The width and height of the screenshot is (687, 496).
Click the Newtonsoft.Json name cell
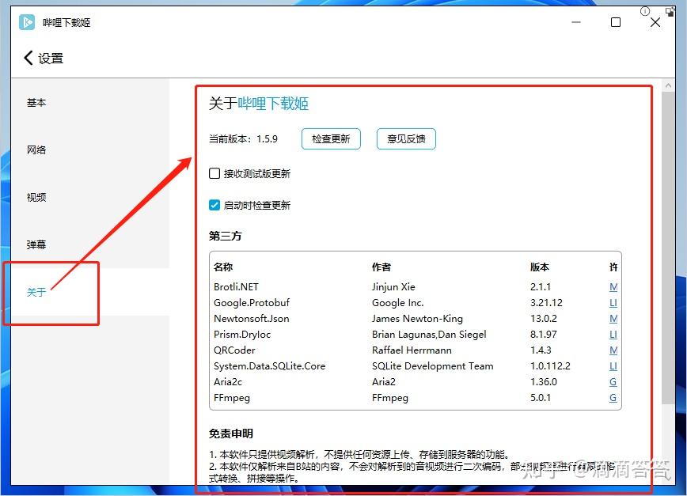(x=252, y=319)
